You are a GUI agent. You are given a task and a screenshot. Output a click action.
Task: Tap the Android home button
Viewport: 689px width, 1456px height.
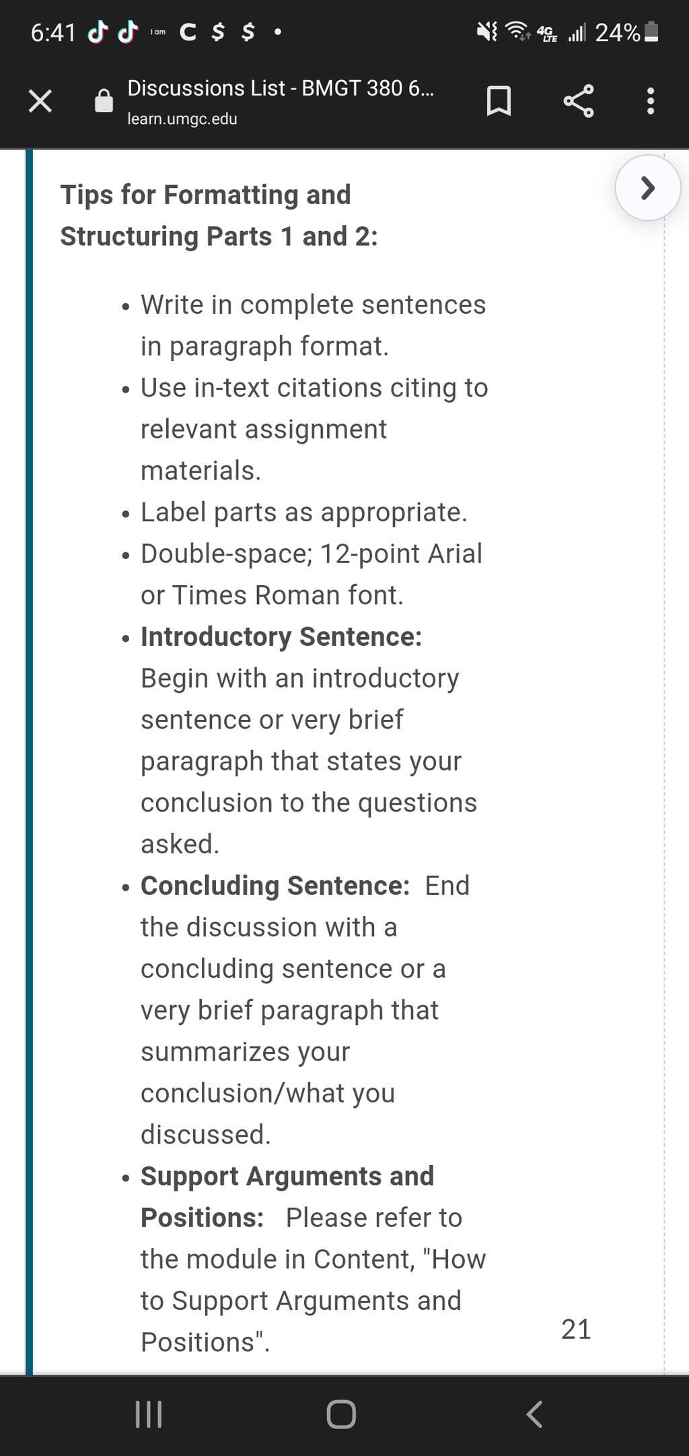tap(341, 1414)
